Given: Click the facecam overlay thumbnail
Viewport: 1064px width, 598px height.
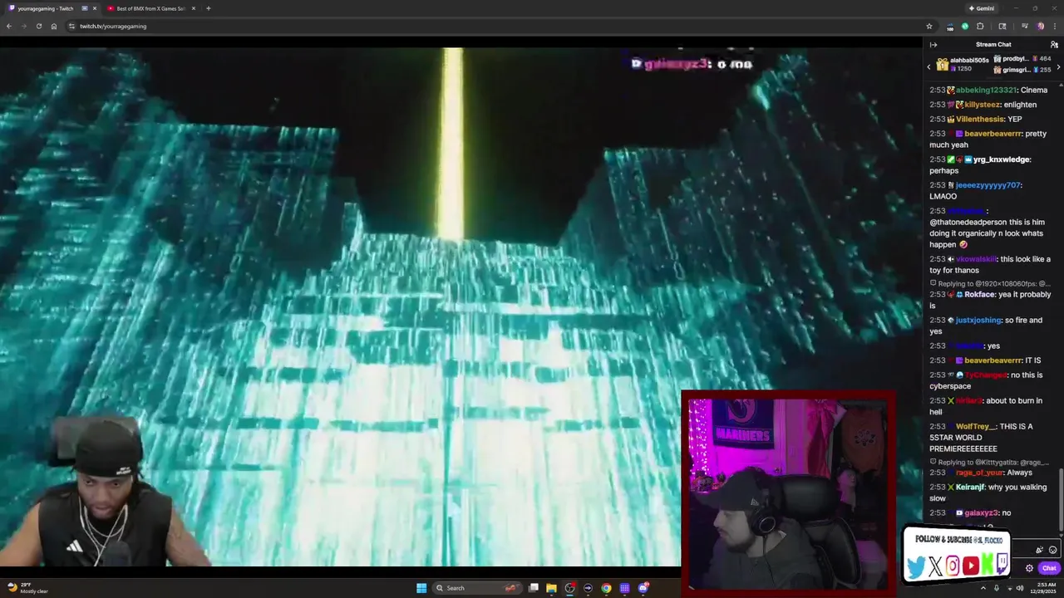Looking at the screenshot, I should [x=788, y=493].
